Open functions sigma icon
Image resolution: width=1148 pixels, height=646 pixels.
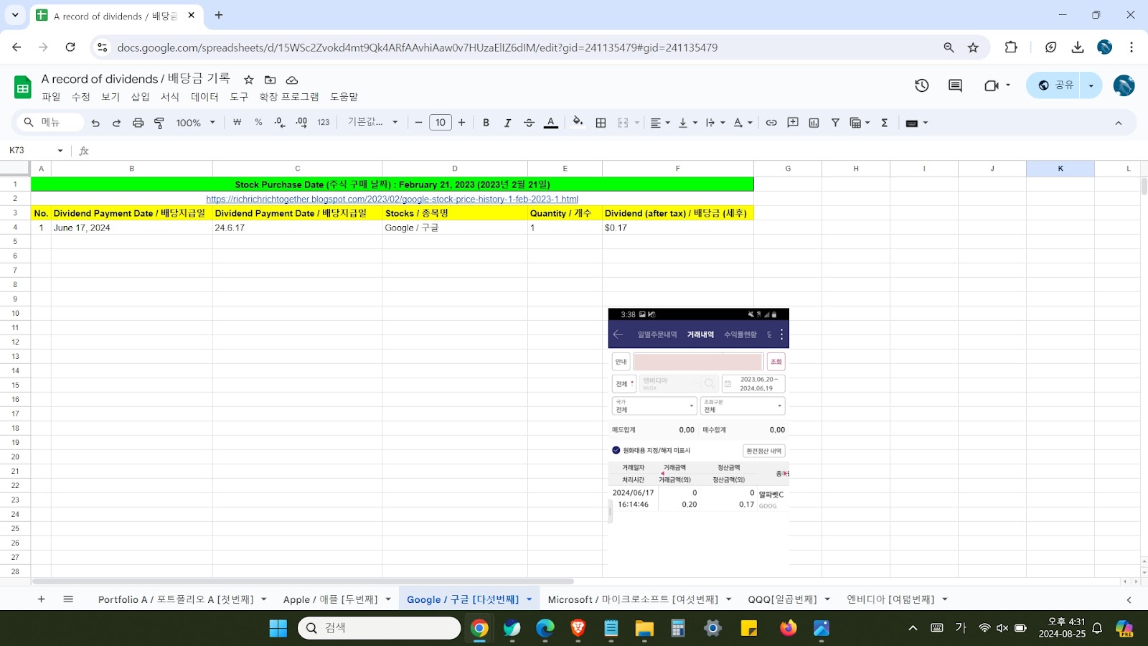coord(885,123)
